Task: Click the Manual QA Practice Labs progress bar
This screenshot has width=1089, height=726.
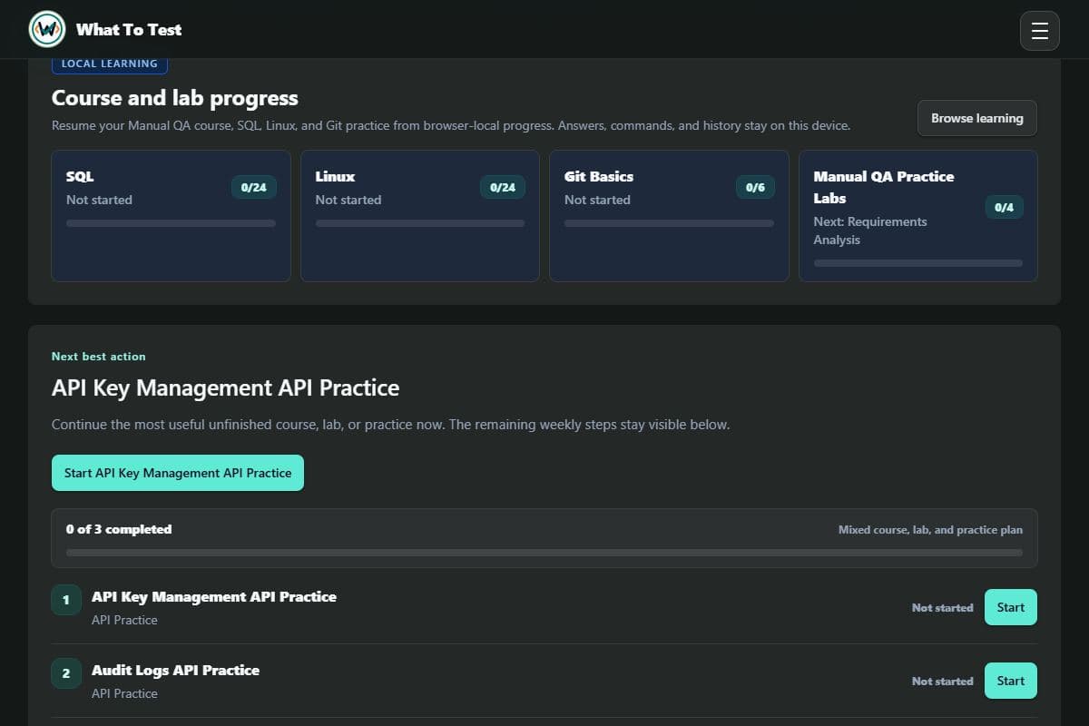Action: [918, 263]
